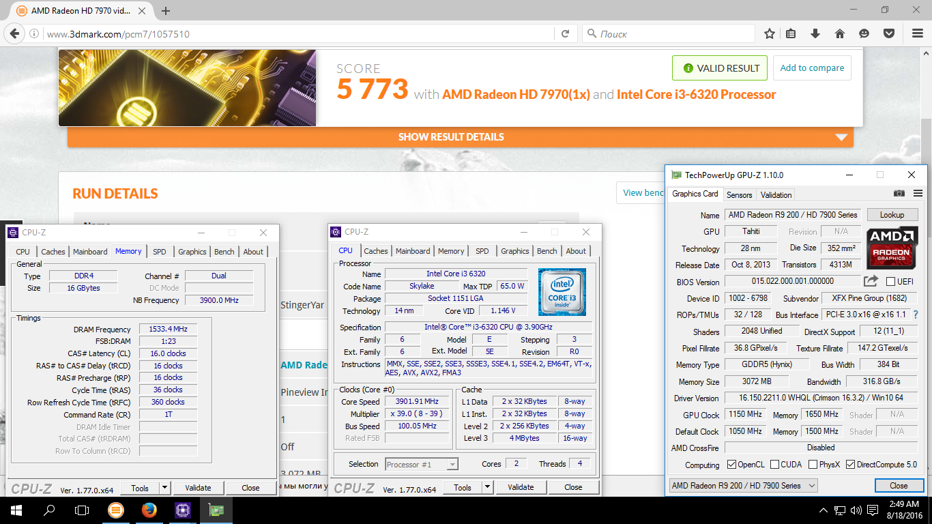Viewport: 932px width, 524px height.
Task: Click Firefox icon on the taskbar
Action: (149, 510)
